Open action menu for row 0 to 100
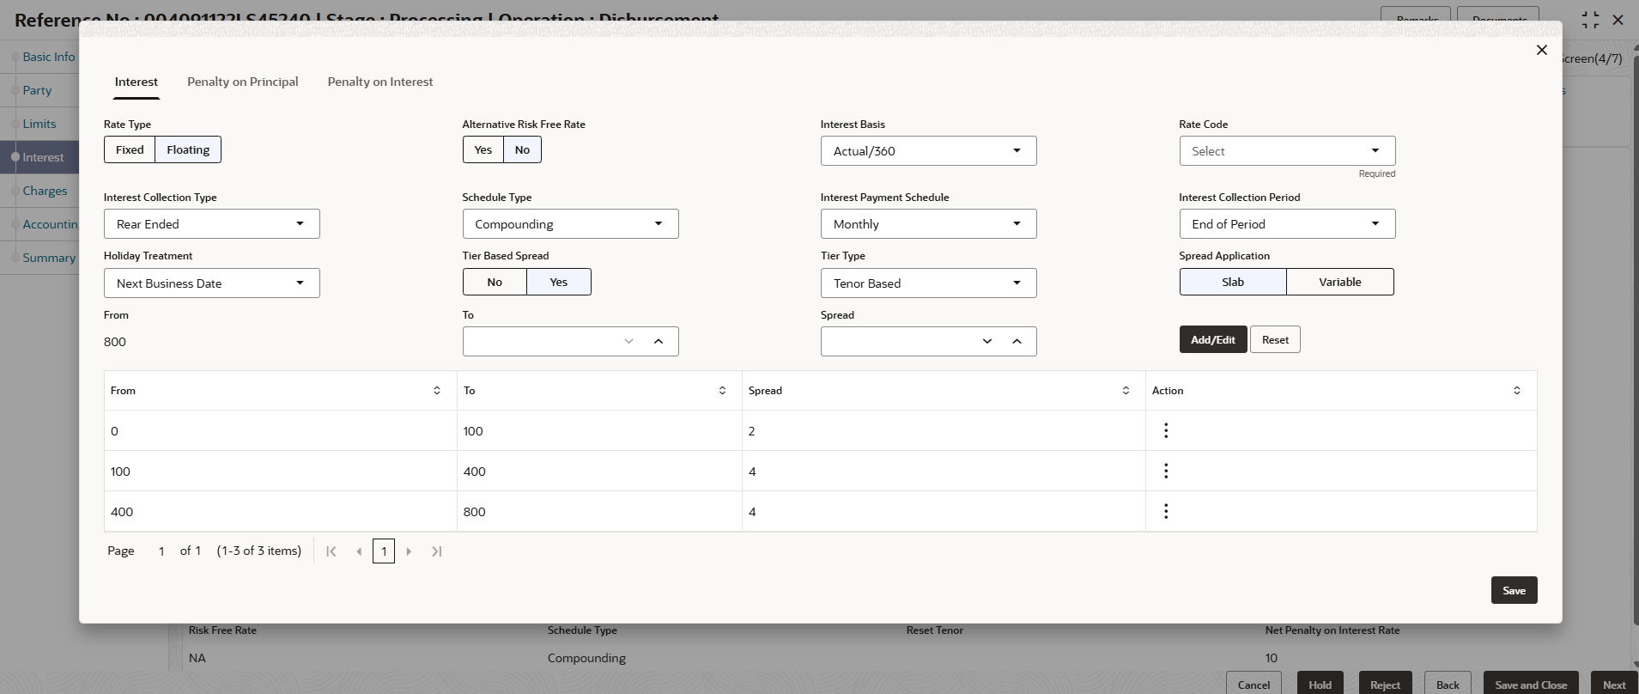This screenshot has width=1639, height=694. [x=1165, y=430]
